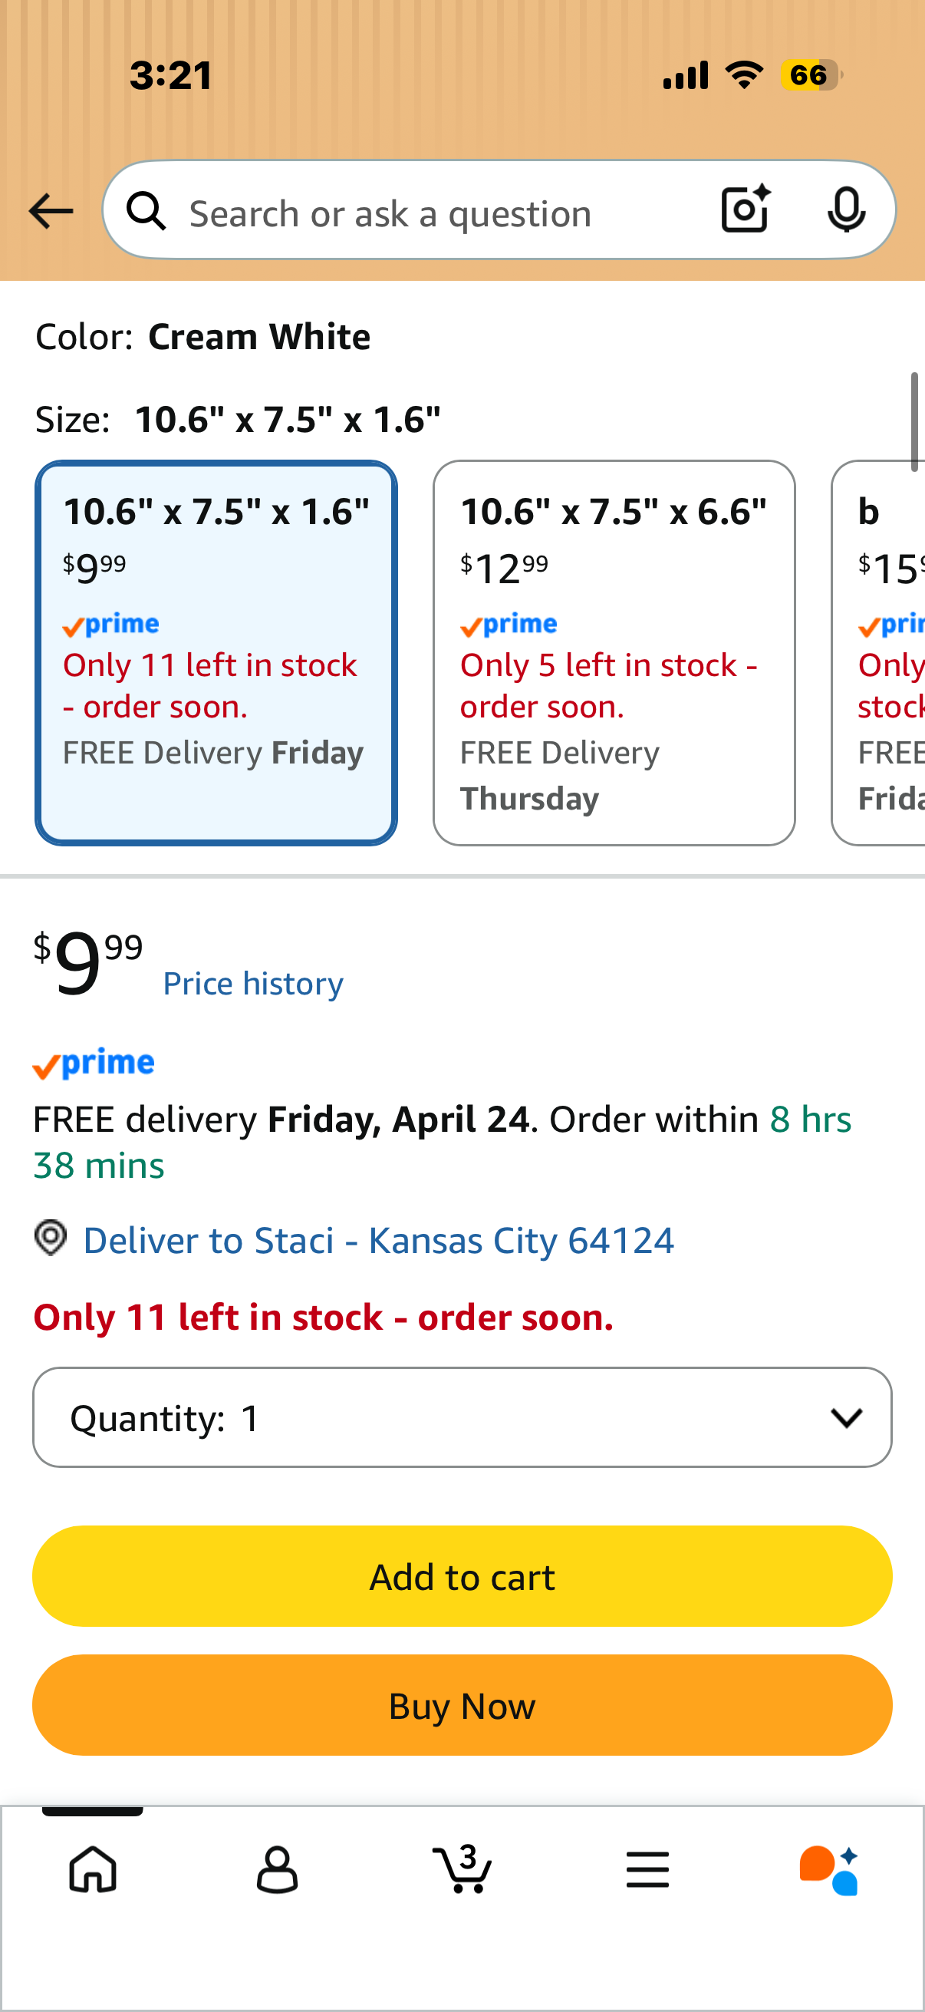The image size is (925, 2012).
Task: Tap the magnifying glass search icon
Action: (x=146, y=211)
